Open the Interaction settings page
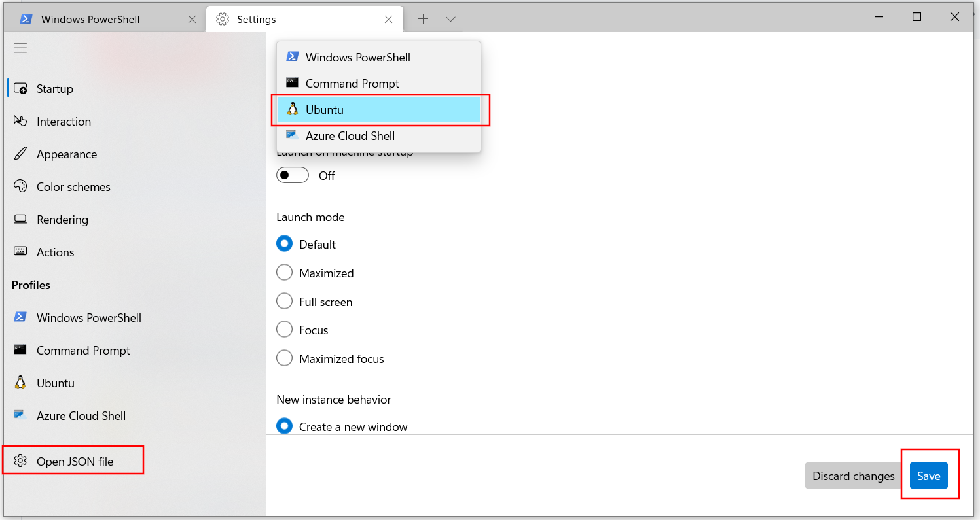The image size is (980, 520). pyautogui.click(x=134, y=121)
